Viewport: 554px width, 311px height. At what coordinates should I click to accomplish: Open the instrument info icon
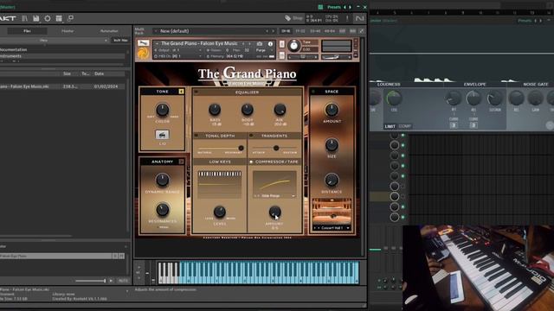pos(270,44)
